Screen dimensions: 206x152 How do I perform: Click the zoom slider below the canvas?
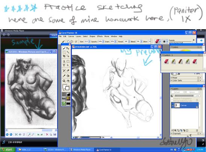(x=91, y=137)
